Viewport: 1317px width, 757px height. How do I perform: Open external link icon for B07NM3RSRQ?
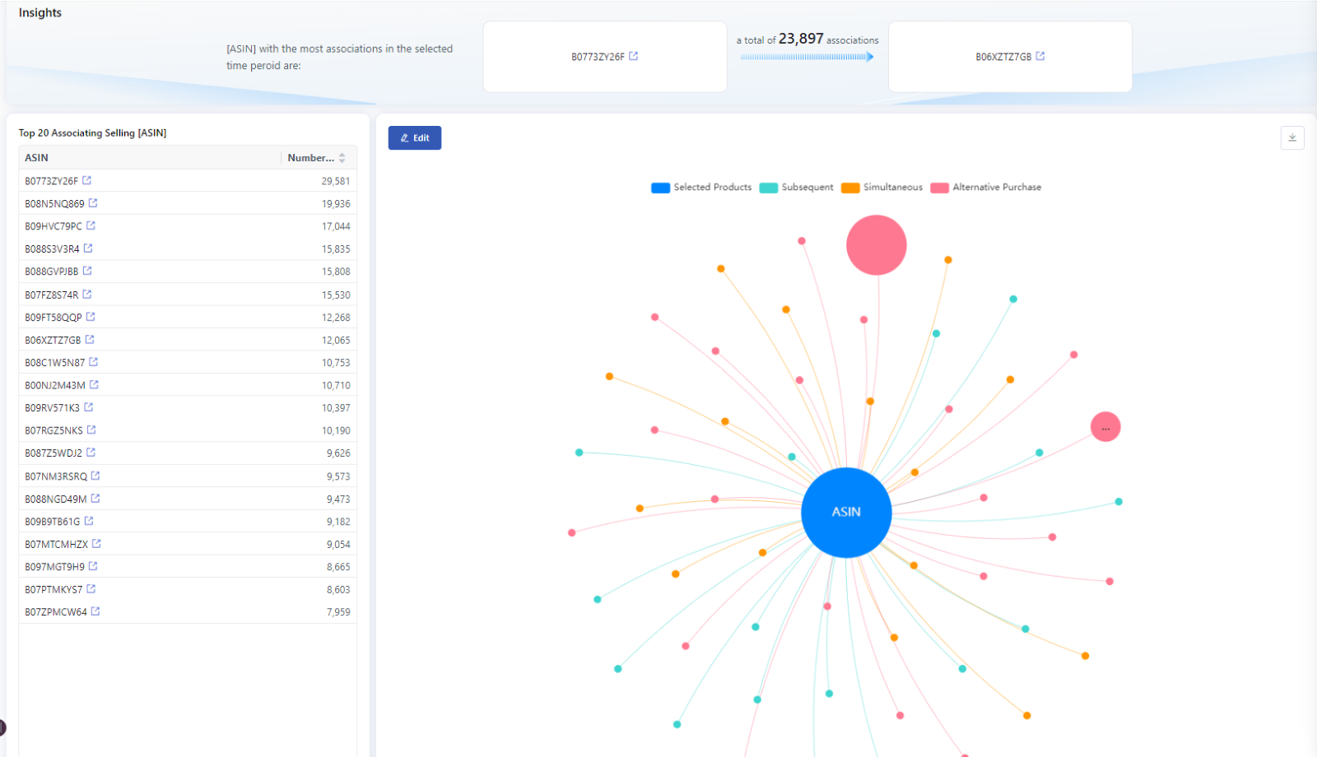point(95,476)
